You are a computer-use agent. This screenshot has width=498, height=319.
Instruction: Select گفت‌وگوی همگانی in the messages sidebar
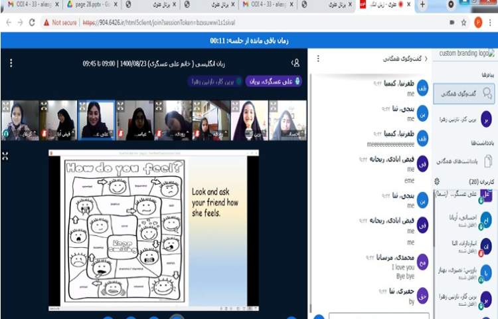point(464,94)
